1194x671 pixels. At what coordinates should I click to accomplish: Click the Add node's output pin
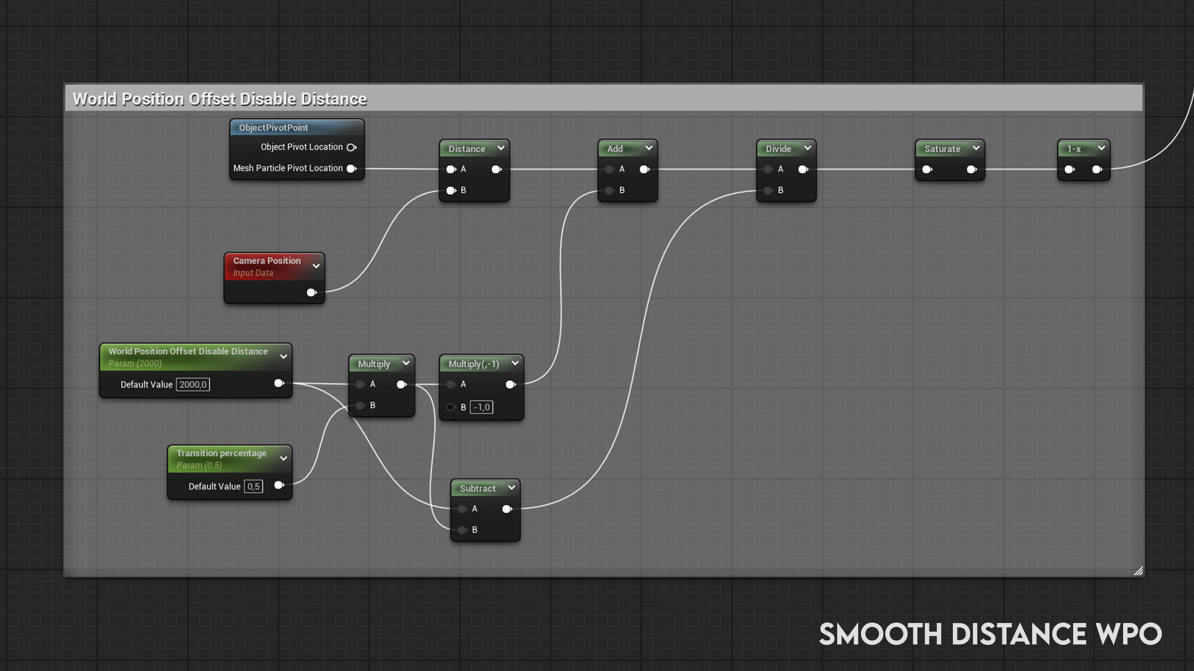click(644, 169)
